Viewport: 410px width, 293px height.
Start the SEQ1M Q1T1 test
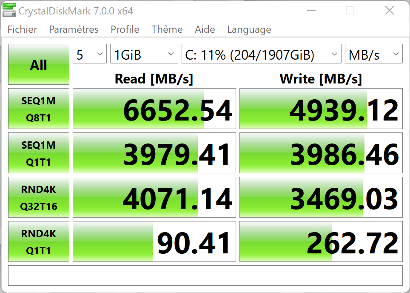(x=39, y=153)
